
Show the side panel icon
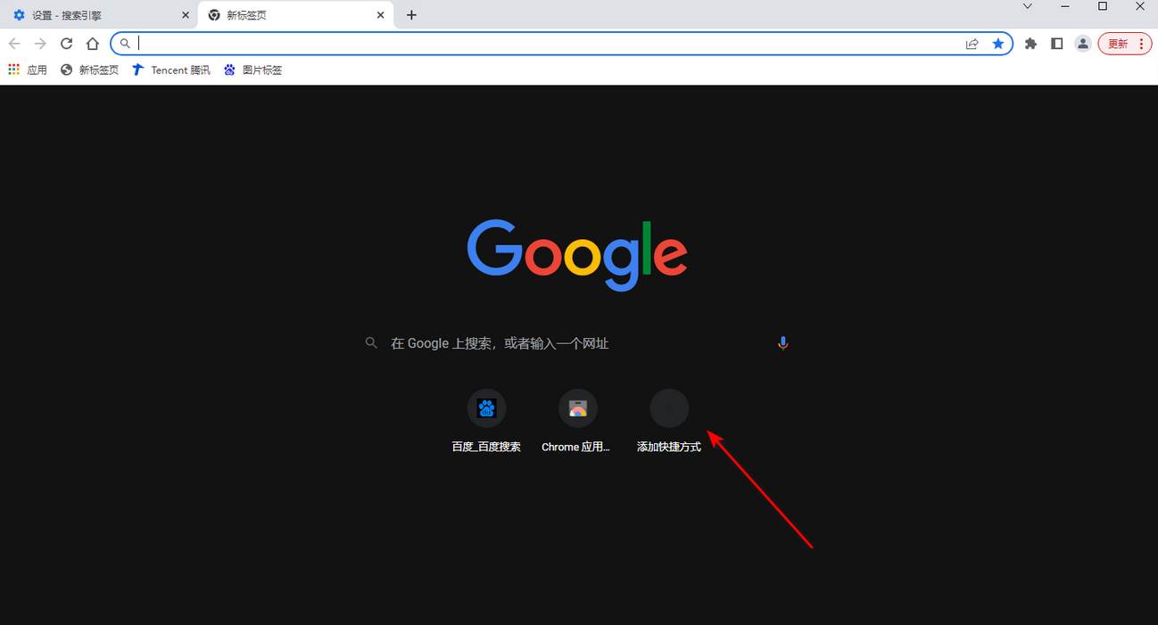pos(1057,44)
